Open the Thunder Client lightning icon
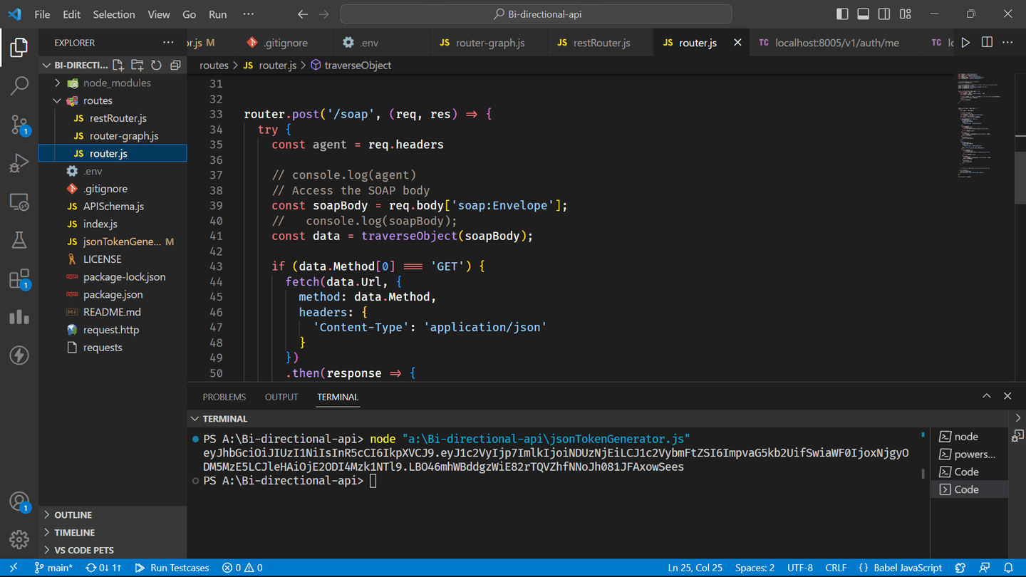 (x=19, y=355)
